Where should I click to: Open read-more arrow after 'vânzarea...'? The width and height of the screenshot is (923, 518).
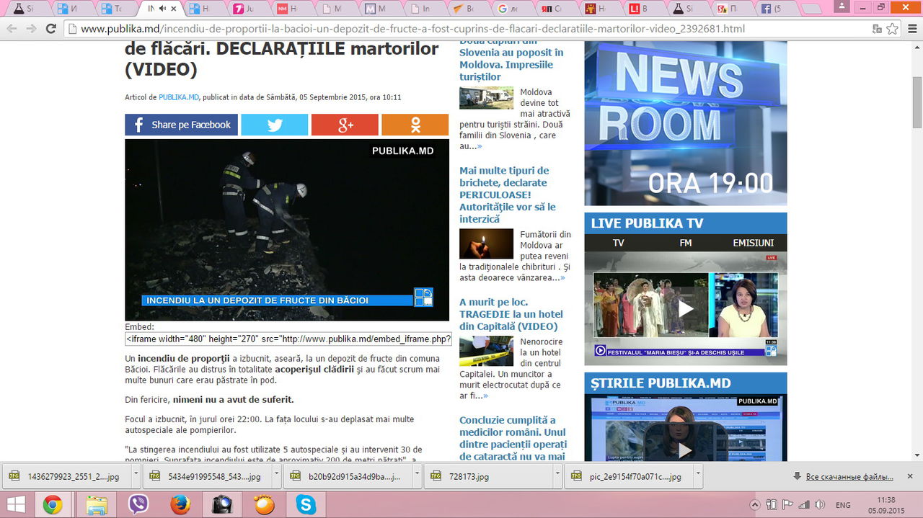point(562,277)
